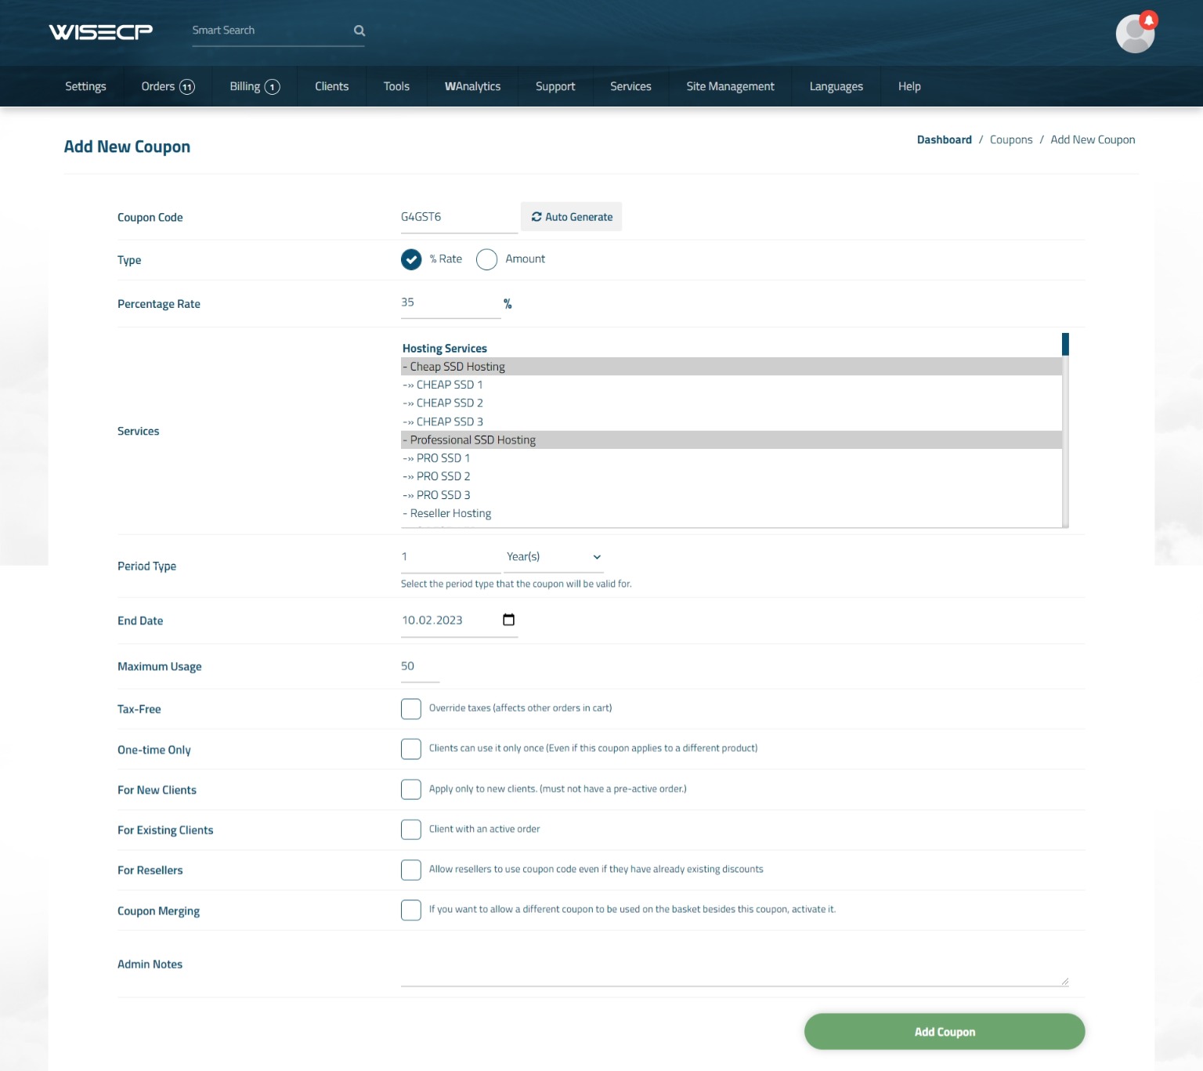Select PRO SSD 1 service
Screen dimensions: 1203x1071
[x=732, y=458]
